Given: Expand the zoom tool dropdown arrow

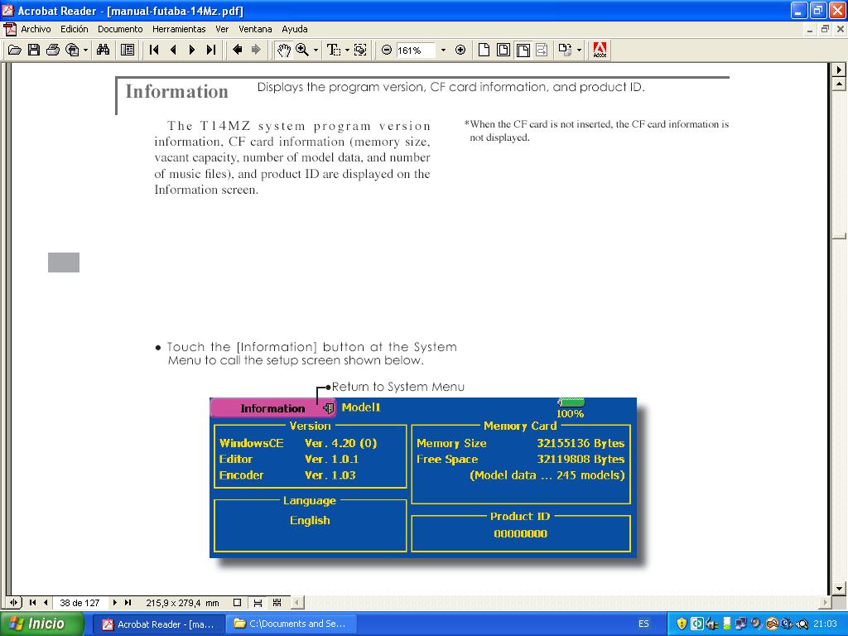Looking at the screenshot, I should [316, 51].
